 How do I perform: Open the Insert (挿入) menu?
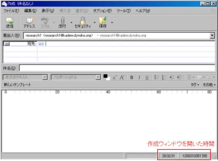coord(65,11)
